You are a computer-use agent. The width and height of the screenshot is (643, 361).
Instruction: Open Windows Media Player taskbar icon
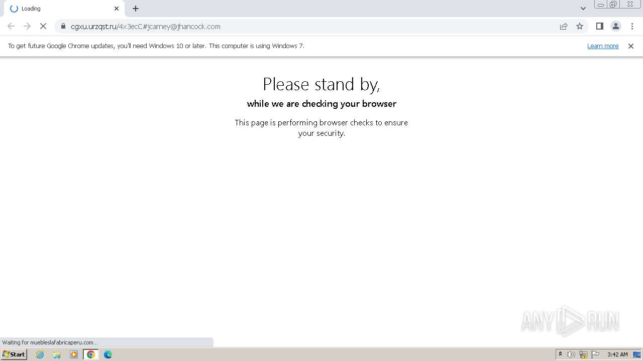(x=74, y=354)
